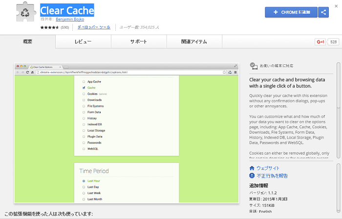342x219 pixels.
Task: Click the Clear Cache title text
Action: pos(67,10)
